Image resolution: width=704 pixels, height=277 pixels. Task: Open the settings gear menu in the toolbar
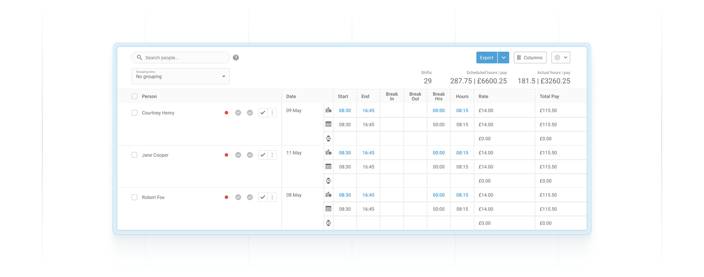[558, 57]
